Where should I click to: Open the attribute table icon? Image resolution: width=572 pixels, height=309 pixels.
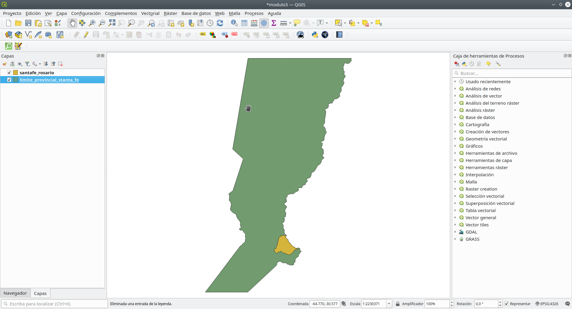click(244, 23)
